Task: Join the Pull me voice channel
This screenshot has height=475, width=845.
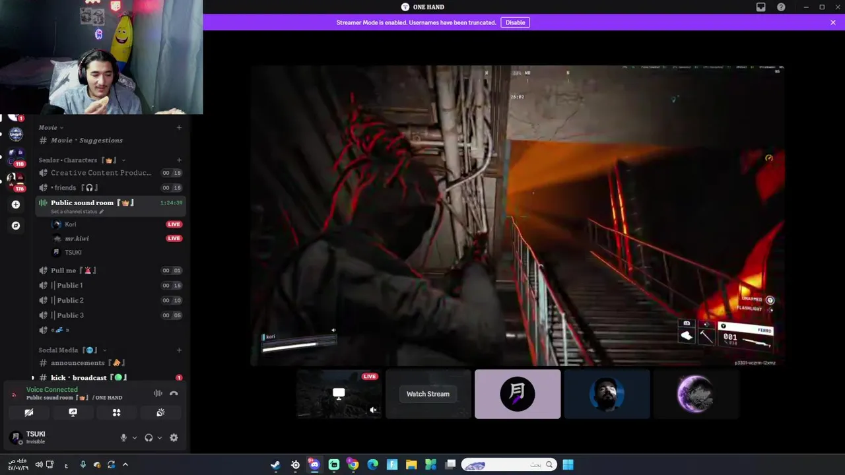Action: [110, 270]
